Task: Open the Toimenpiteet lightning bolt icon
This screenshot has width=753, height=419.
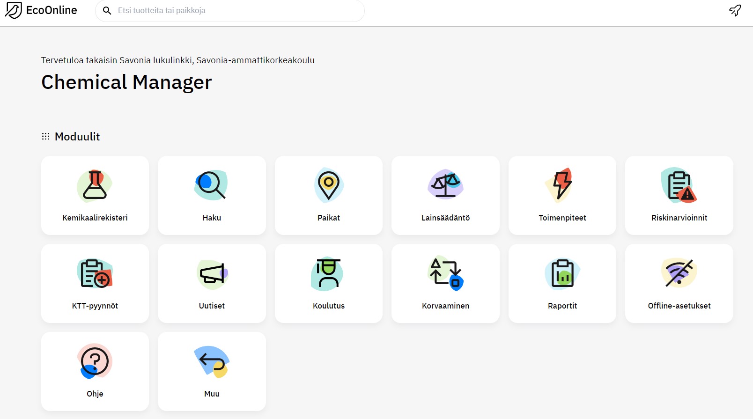Action: (x=562, y=185)
